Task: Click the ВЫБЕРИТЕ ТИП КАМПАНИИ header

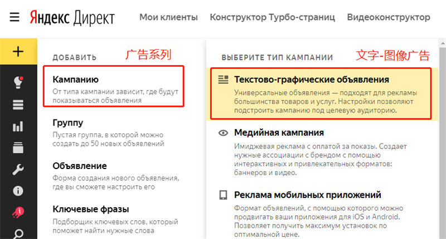Action: tap(277, 58)
